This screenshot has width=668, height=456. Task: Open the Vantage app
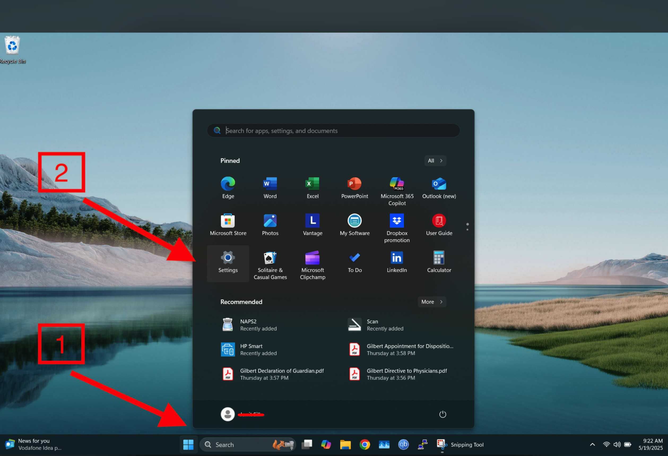(x=313, y=225)
